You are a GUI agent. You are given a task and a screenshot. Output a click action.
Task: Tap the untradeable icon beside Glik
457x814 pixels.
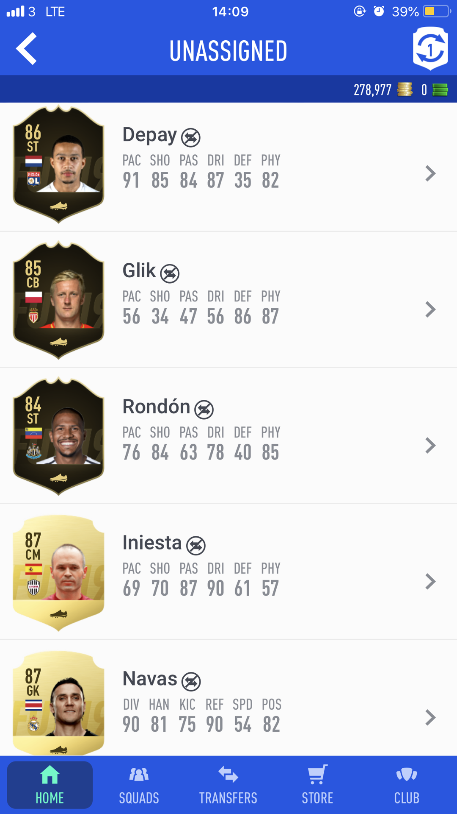[x=170, y=273]
